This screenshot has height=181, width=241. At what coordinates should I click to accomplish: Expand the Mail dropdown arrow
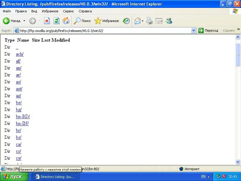pyautogui.click(x=142, y=21)
